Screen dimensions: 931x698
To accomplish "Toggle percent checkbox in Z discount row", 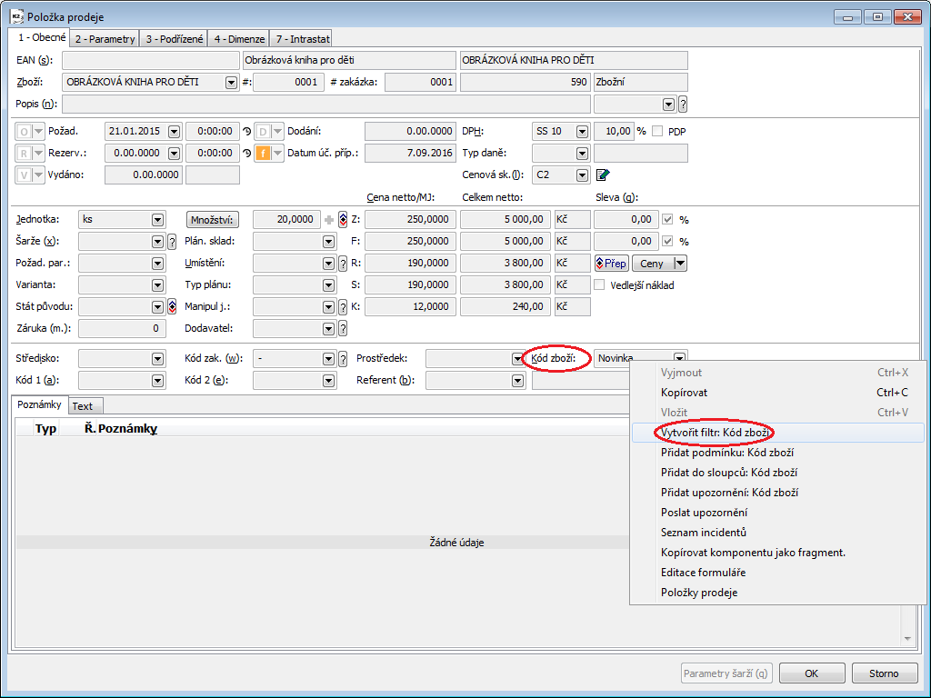I will click(667, 220).
